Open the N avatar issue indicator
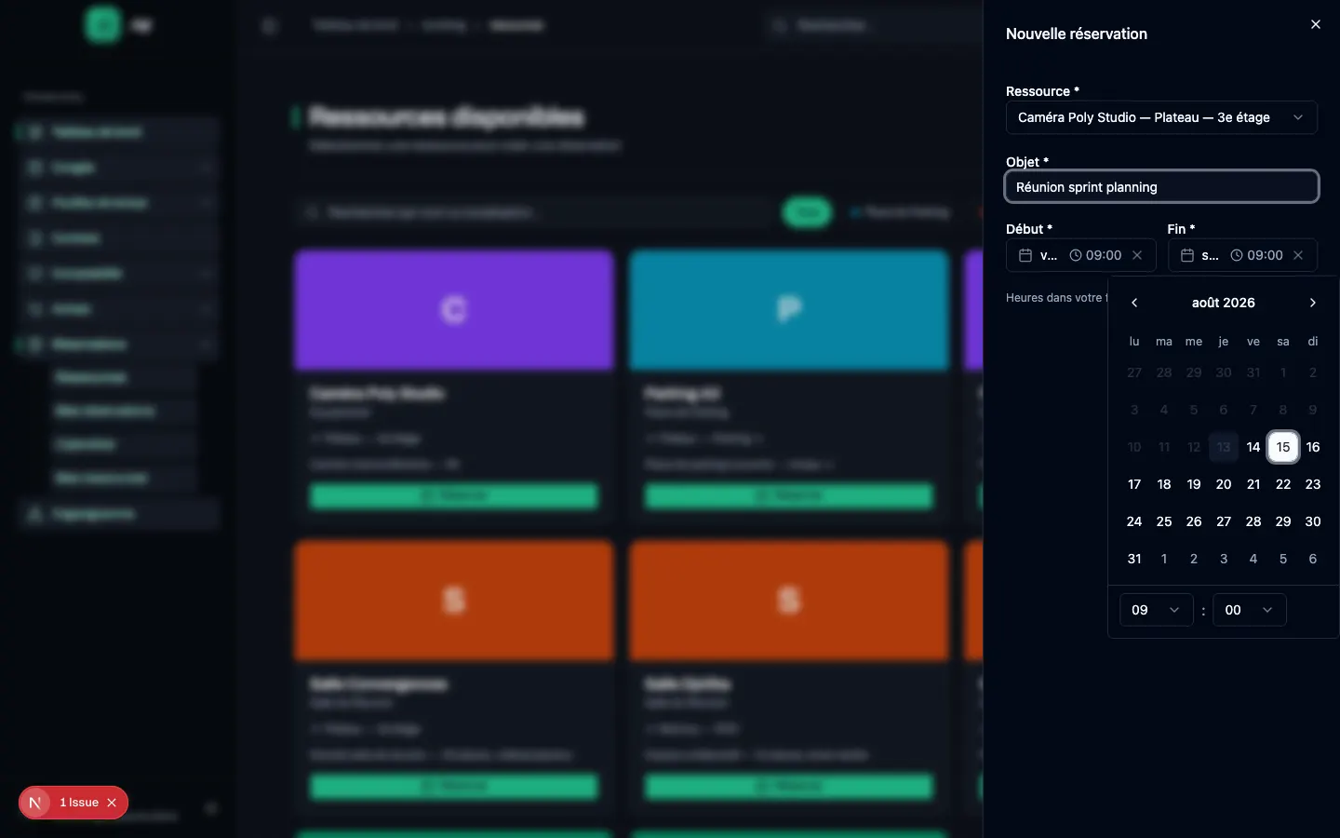Screen dimensions: 1340x838 pos(35,803)
